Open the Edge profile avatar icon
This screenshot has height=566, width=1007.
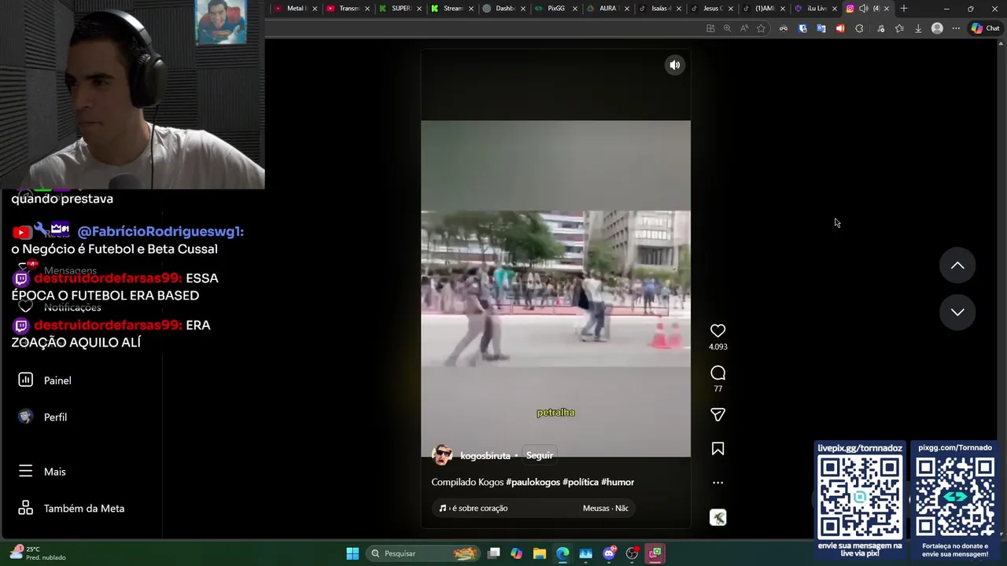pos(937,28)
